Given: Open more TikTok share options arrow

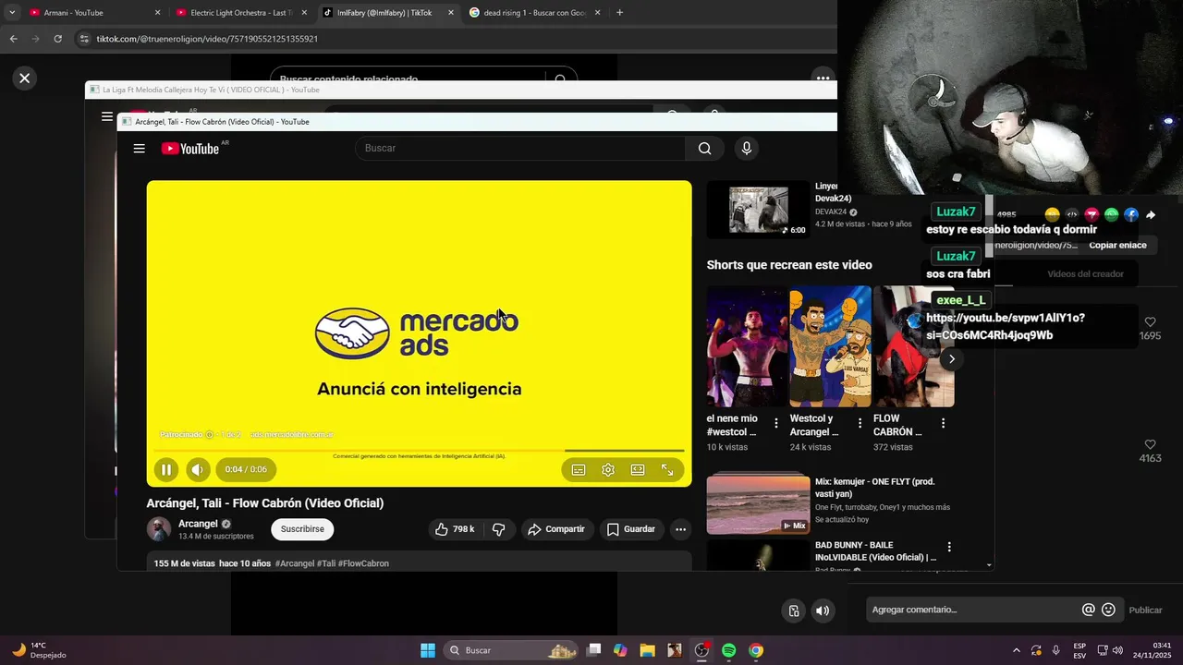Looking at the screenshot, I should [1151, 215].
